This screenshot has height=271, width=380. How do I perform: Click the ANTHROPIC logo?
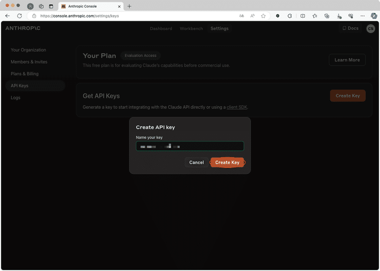click(23, 28)
